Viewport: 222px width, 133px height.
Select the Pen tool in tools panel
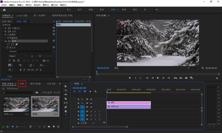(x=66, y=107)
